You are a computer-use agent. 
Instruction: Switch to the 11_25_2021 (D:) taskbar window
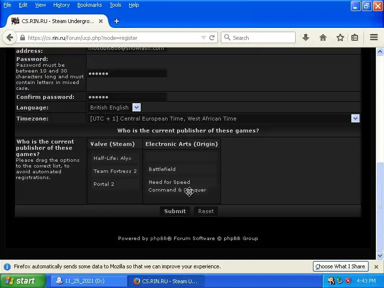89,281
